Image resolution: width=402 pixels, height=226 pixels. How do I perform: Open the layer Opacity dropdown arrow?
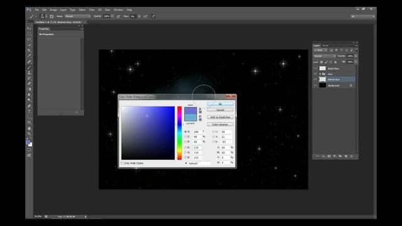coord(356,56)
